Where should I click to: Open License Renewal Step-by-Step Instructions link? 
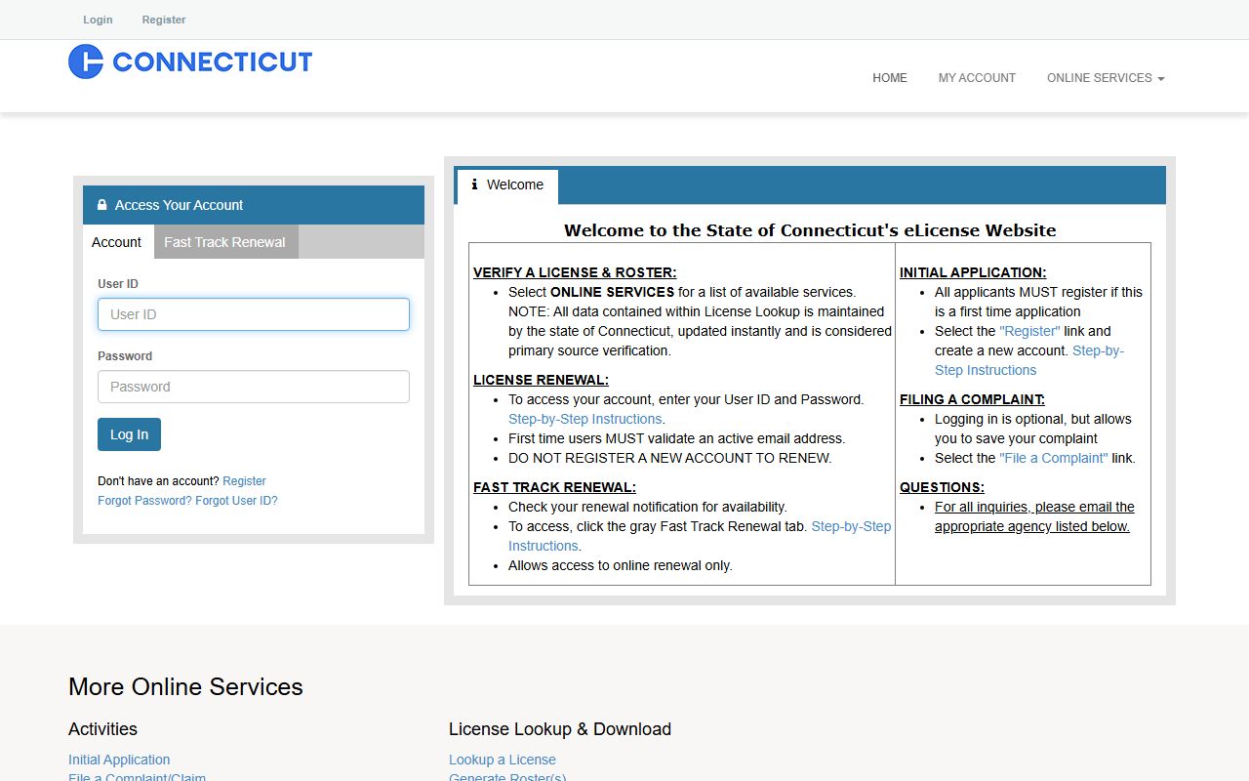[x=585, y=419]
